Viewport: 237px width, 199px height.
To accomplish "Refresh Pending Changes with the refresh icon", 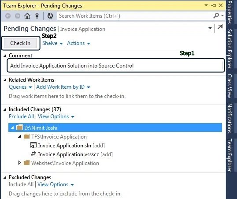I will (x=50, y=16).
